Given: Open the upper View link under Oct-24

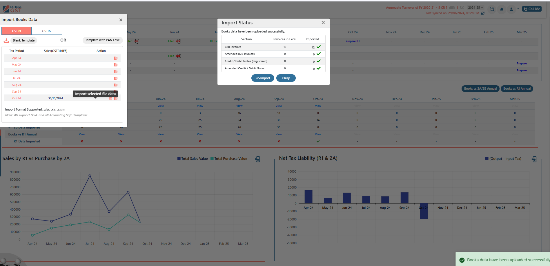Looking at the screenshot, I should click(x=318, y=106).
